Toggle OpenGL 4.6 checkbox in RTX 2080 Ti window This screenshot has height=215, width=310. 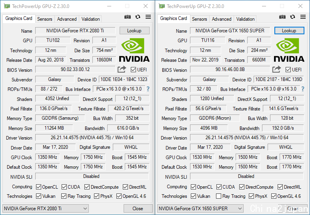coord(119,196)
